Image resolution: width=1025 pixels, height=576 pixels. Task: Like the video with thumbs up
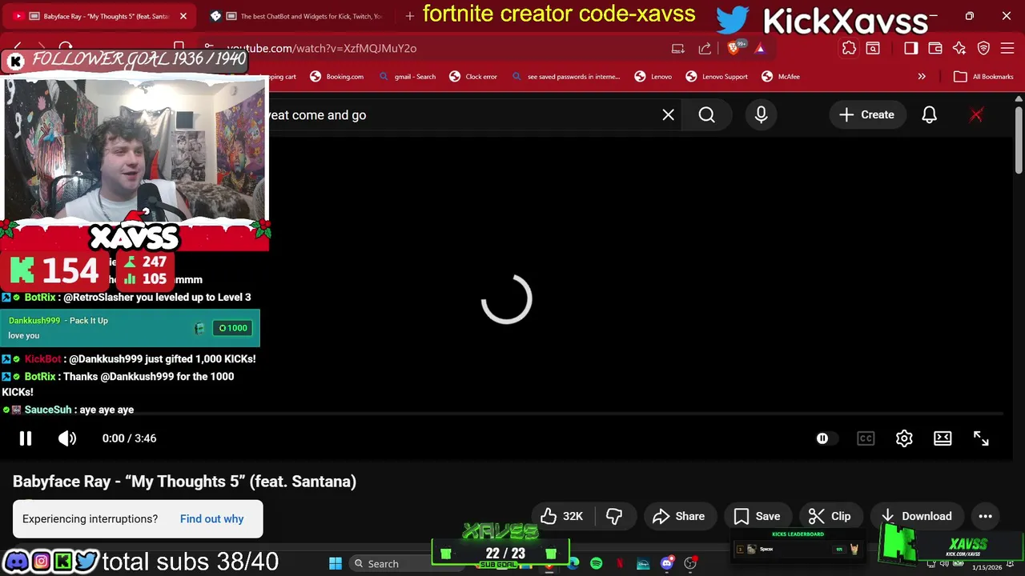[562, 516]
